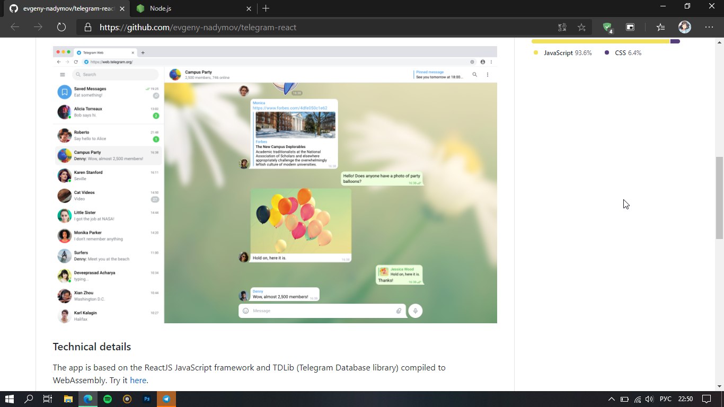This screenshot has width=724, height=407.
Task: Open the Telegram Web screenshot image
Action: coord(275,184)
